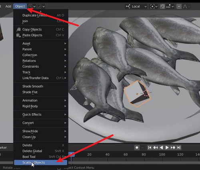The height and width of the screenshot is (170, 200).
Task: Click the jump to start playback icon
Action: (150, 148)
